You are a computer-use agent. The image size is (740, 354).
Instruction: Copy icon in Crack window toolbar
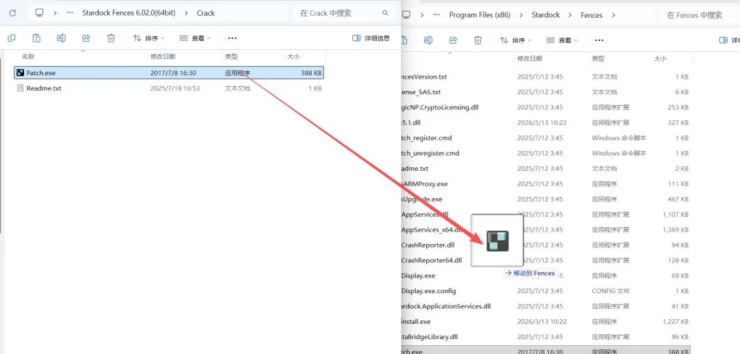[x=12, y=38]
